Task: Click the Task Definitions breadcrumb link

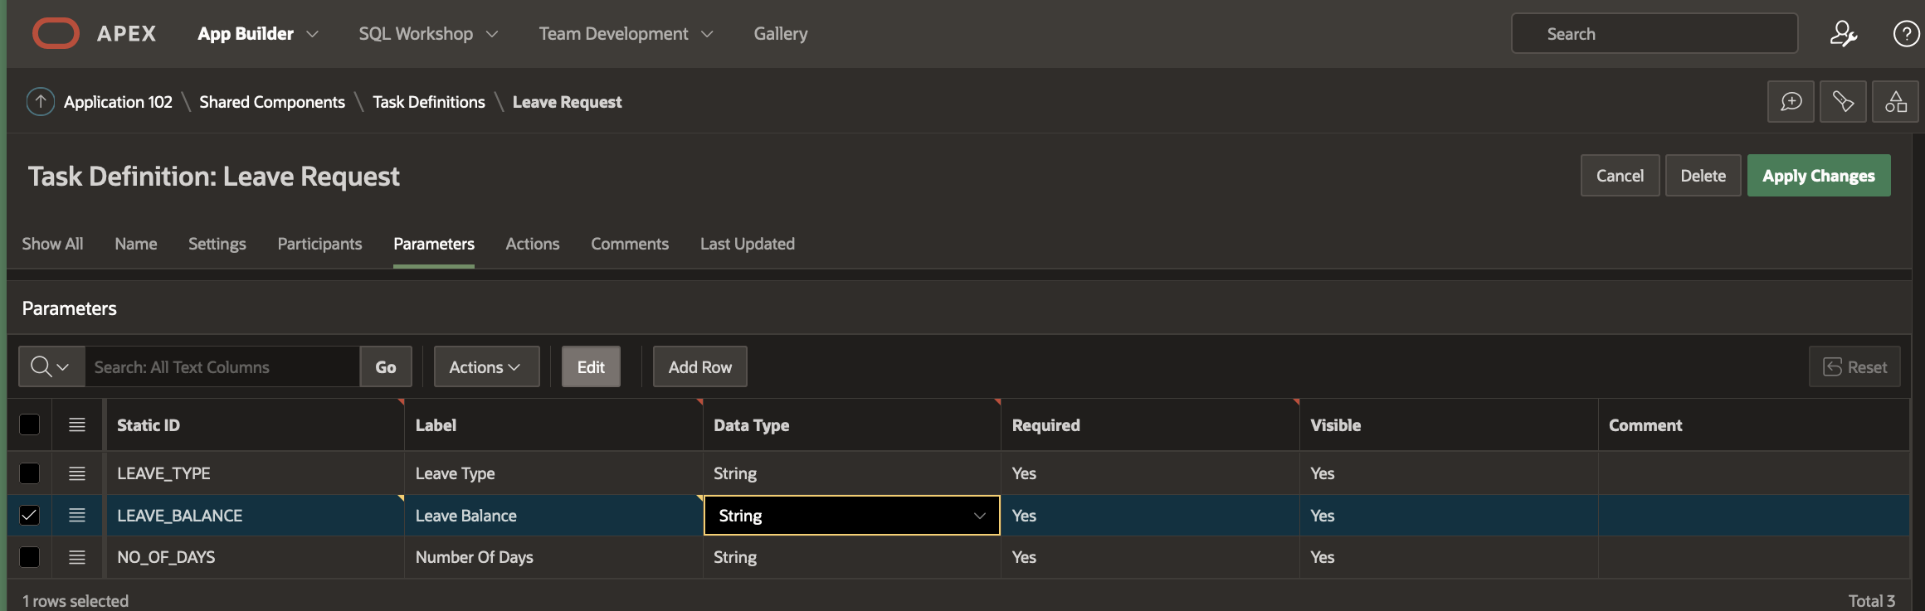Action: point(428,102)
